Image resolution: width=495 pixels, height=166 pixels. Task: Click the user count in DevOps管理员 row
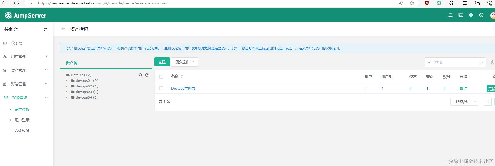[x=366, y=89]
